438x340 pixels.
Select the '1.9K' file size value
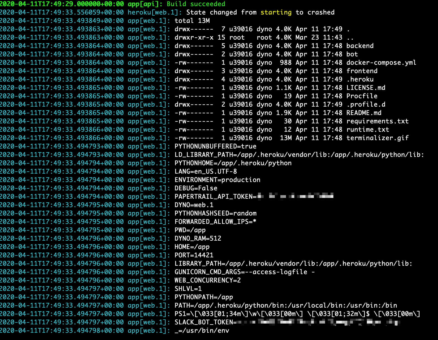[284, 113]
